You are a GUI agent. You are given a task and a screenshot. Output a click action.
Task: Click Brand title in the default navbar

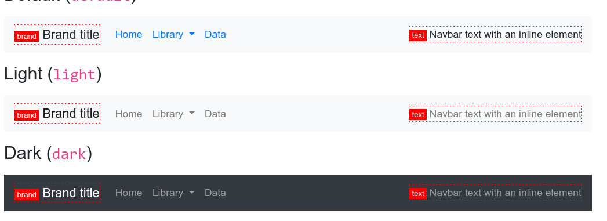pyautogui.click(x=71, y=34)
